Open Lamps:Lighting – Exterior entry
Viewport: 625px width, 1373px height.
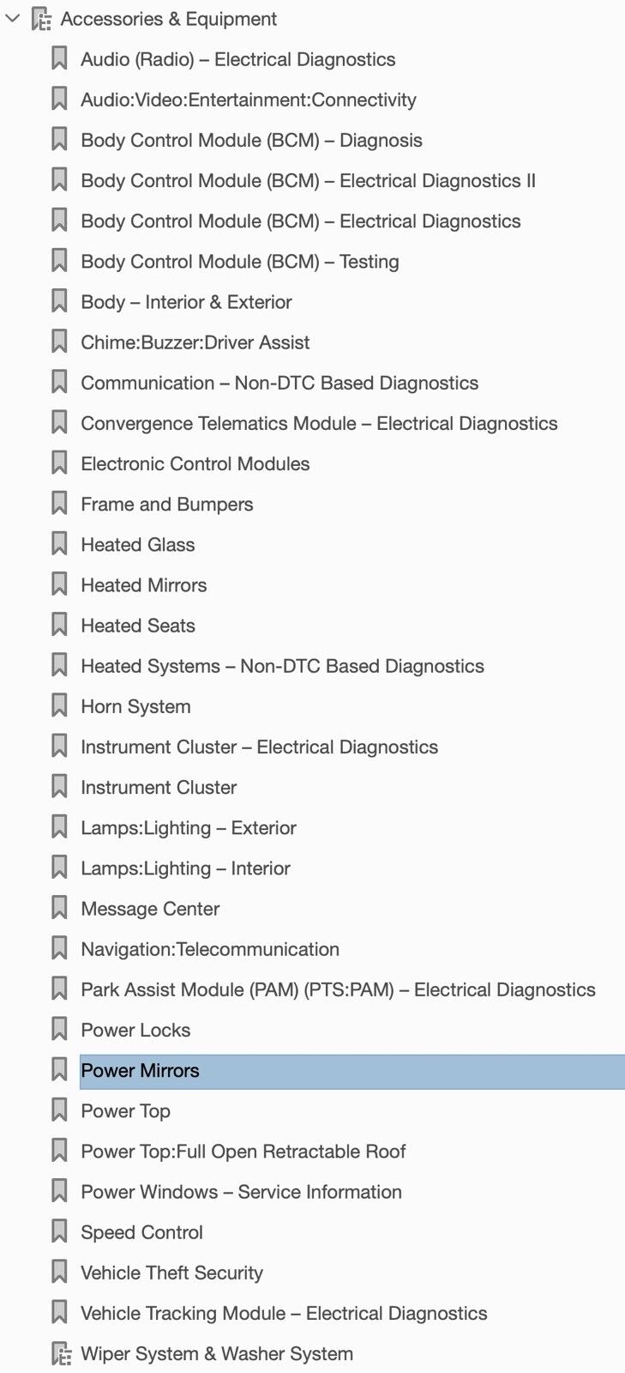coord(188,828)
